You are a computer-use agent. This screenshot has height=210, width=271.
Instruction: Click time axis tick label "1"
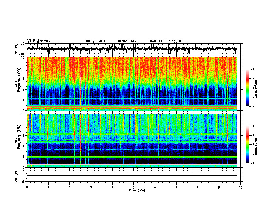pyautogui.click(x=48, y=187)
